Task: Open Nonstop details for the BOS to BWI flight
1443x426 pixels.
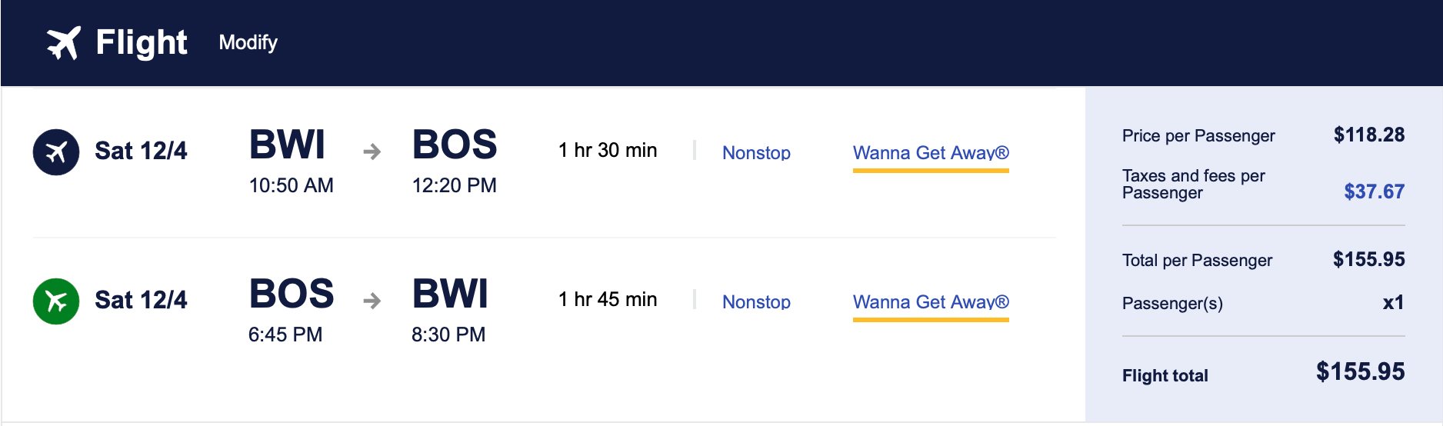Action: point(756,301)
